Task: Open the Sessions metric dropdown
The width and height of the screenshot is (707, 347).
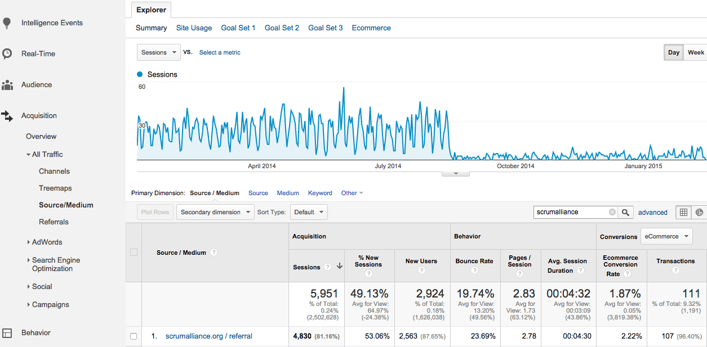Action: (158, 52)
